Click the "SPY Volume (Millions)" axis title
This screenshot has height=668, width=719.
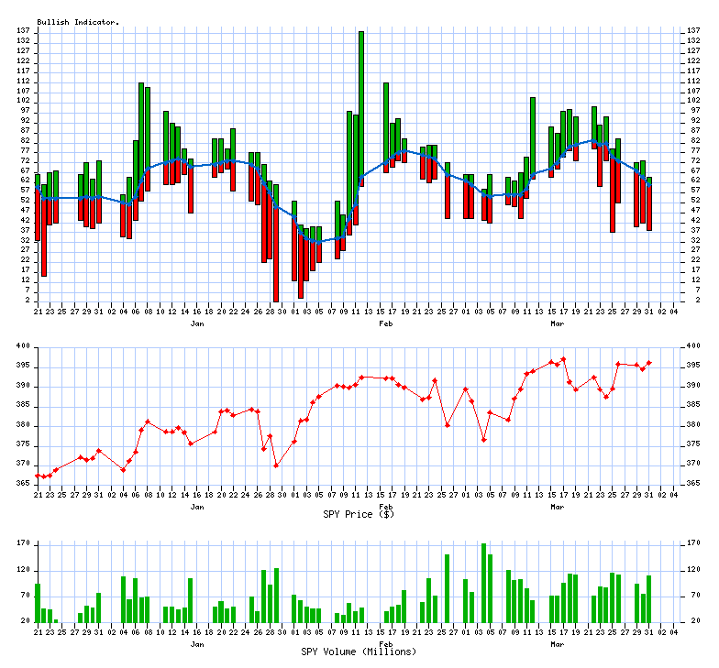coord(359,652)
